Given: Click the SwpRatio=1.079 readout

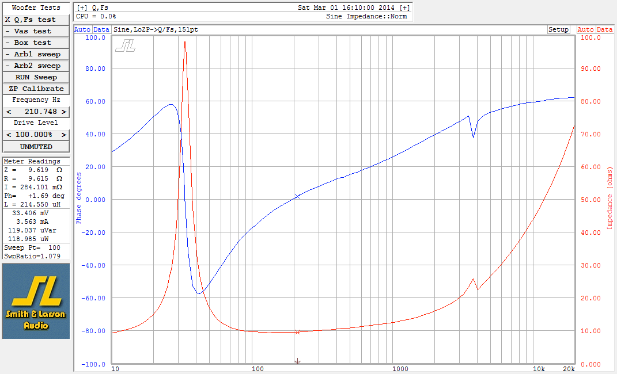Looking at the screenshot, I should click(32, 255).
